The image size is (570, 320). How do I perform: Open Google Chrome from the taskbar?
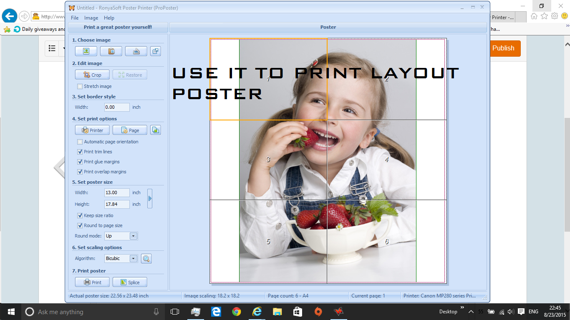236,312
